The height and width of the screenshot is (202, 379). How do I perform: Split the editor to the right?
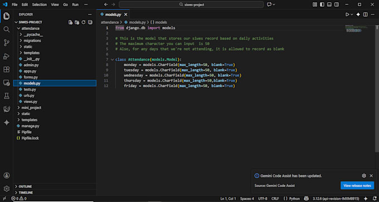coord(366,14)
